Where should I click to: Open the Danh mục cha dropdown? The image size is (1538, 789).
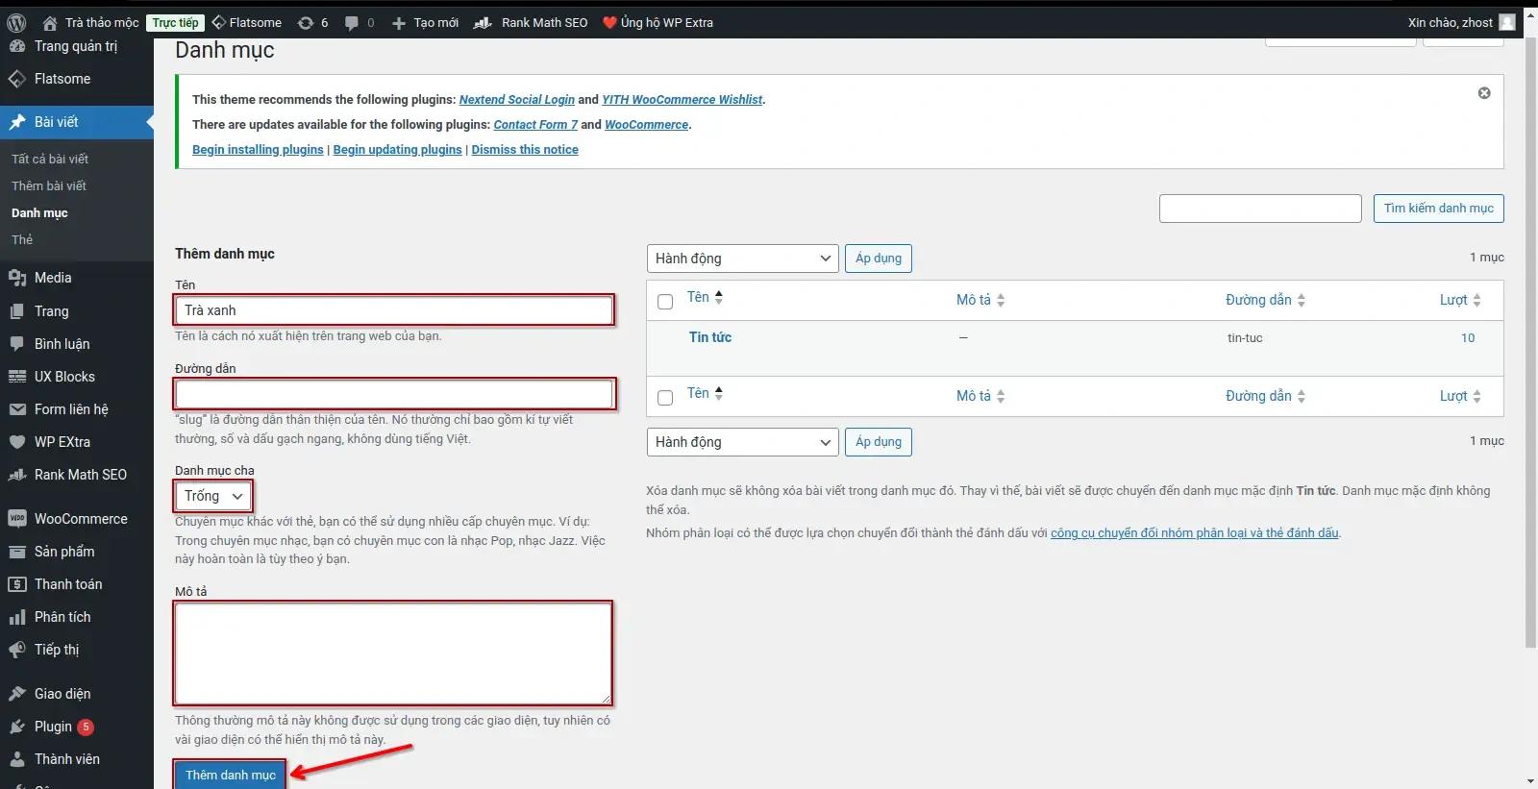pyautogui.click(x=213, y=496)
